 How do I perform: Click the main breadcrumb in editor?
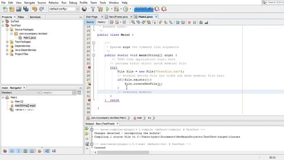point(138,118)
